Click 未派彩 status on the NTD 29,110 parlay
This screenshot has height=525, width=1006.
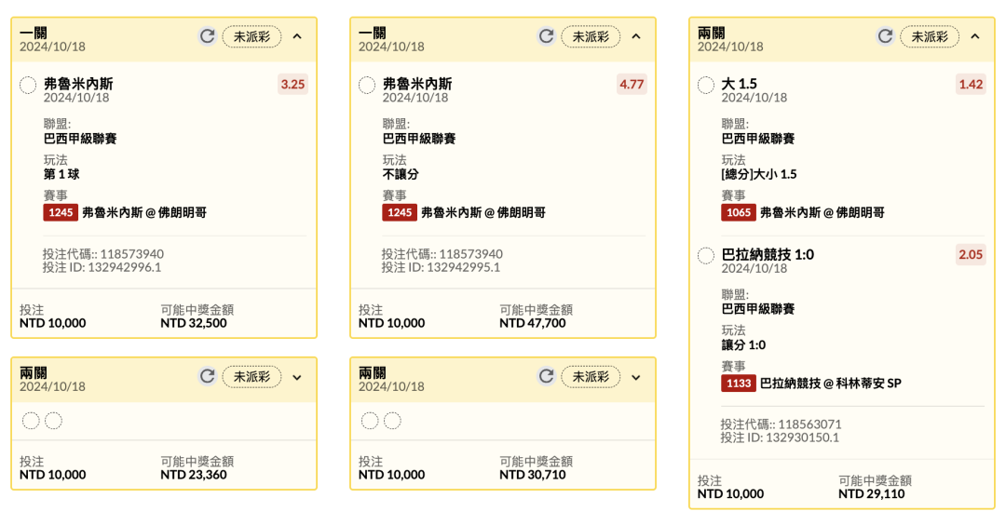click(x=929, y=36)
